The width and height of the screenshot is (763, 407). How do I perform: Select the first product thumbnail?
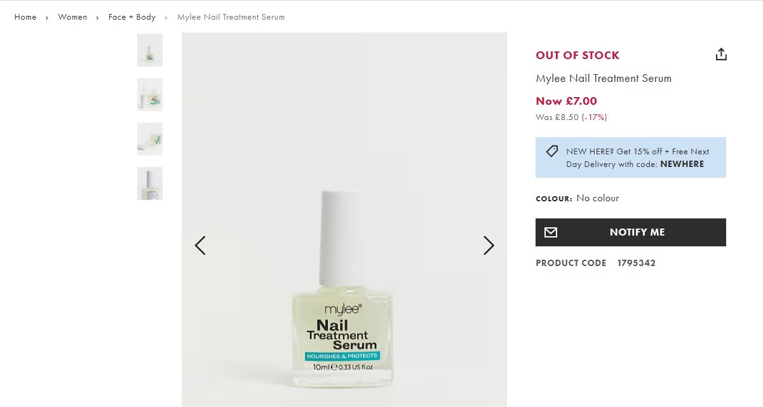tap(150, 50)
